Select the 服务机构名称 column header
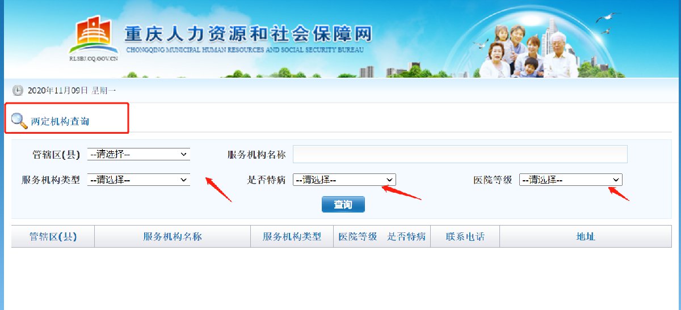The width and height of the screenshot is (681, 310). click(173, 237)
